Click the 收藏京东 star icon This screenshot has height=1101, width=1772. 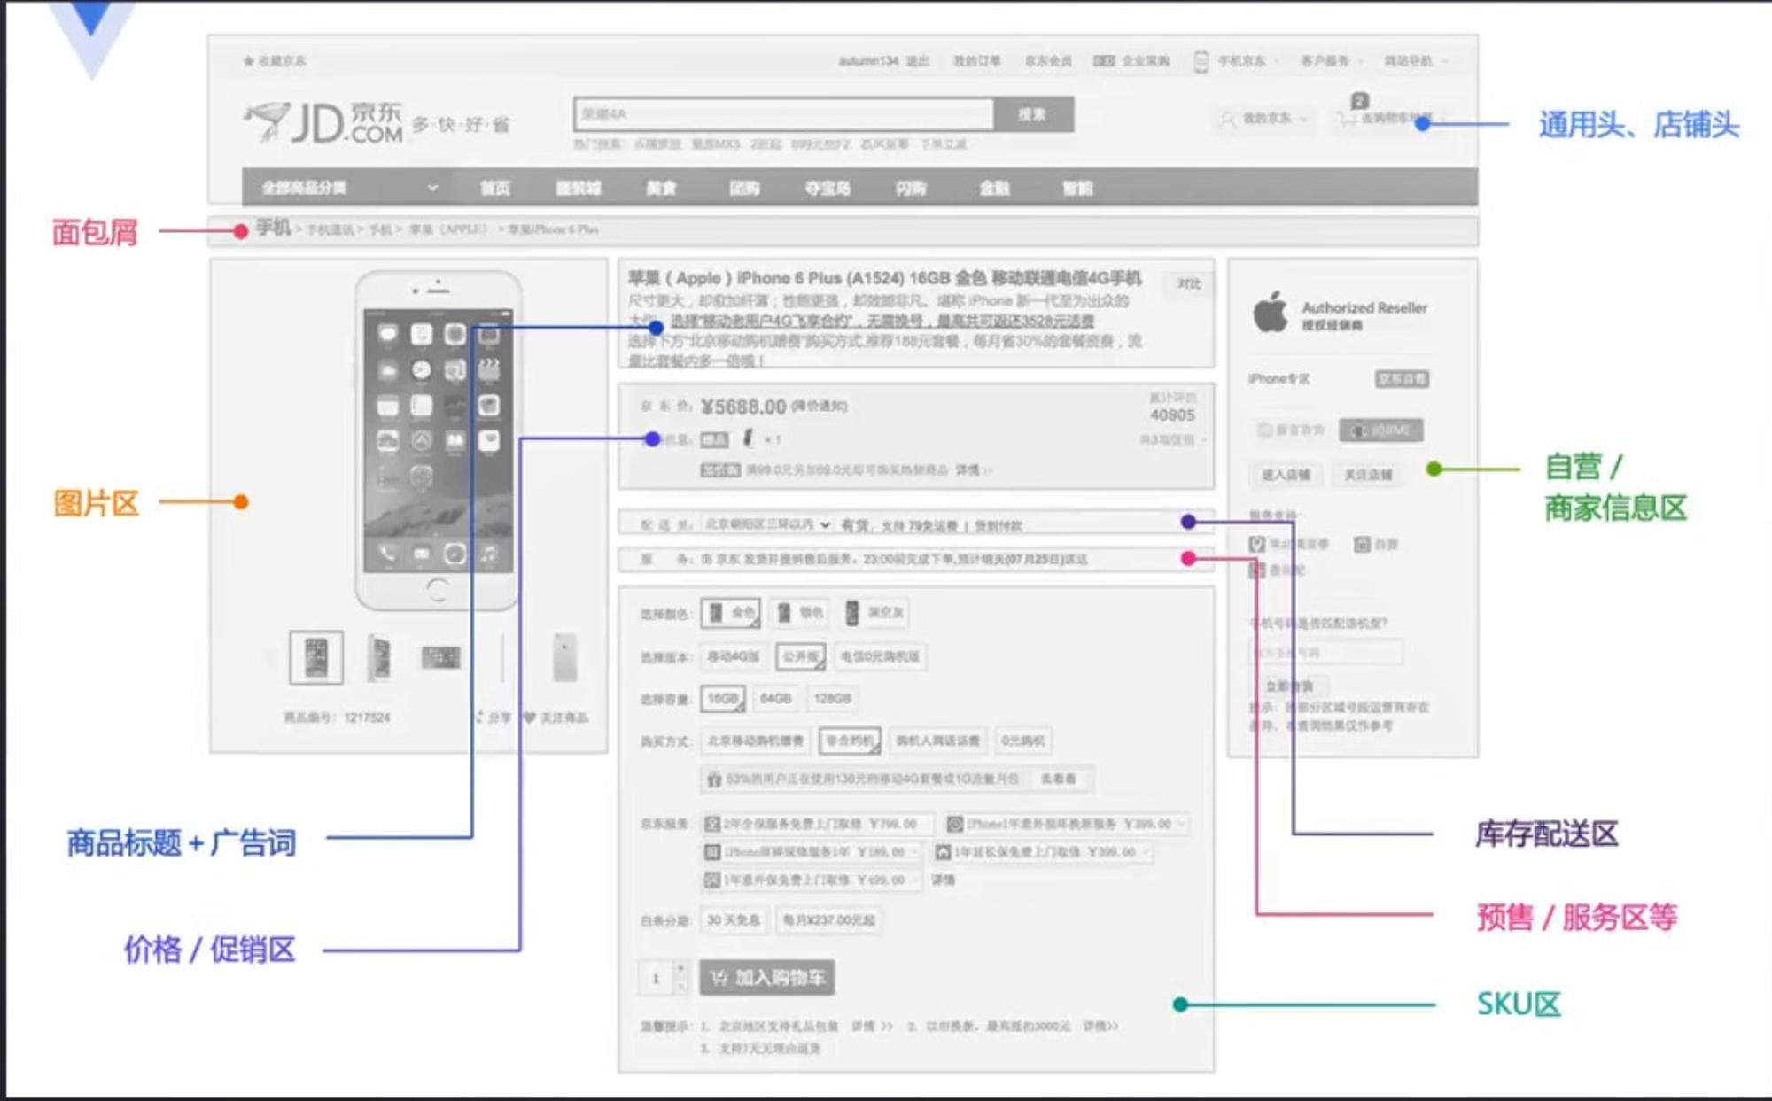[248, 61]
